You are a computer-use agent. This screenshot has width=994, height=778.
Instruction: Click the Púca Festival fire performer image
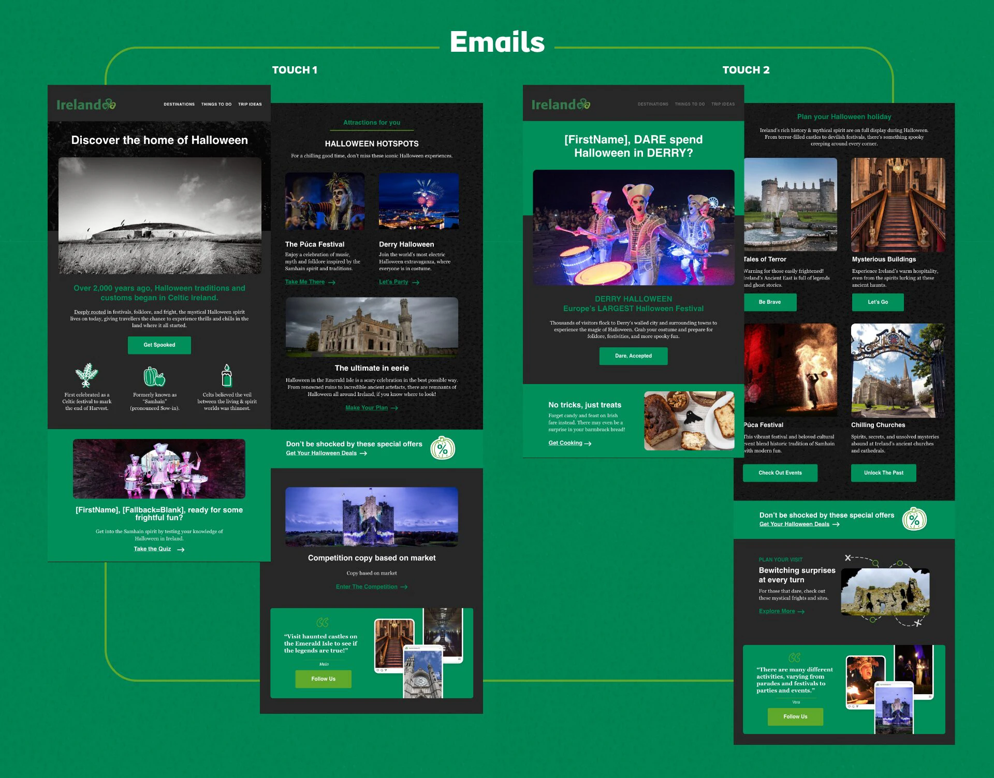791,371
